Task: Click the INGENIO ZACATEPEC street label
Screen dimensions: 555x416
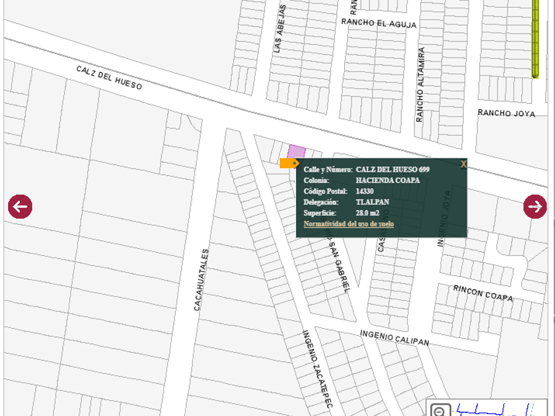Action: 318,368
